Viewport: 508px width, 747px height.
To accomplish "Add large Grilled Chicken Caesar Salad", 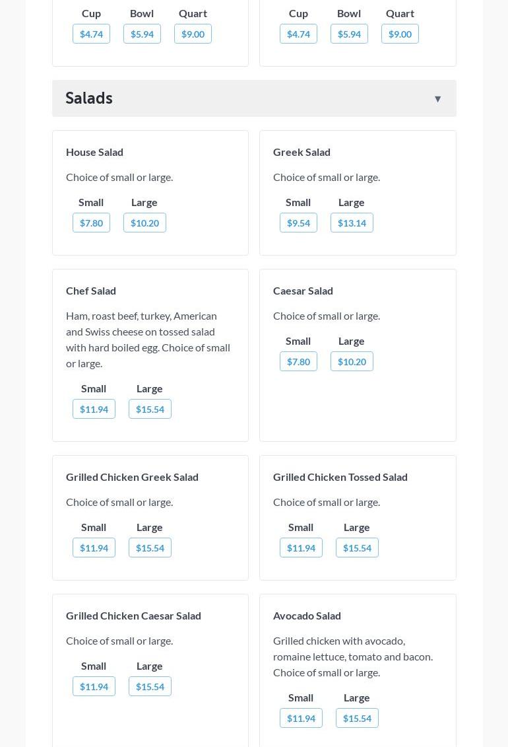I will point(150,687).
